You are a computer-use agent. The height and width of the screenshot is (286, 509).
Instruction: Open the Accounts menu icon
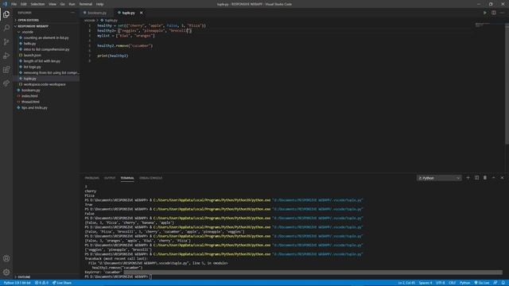click(x=6, y=258)
